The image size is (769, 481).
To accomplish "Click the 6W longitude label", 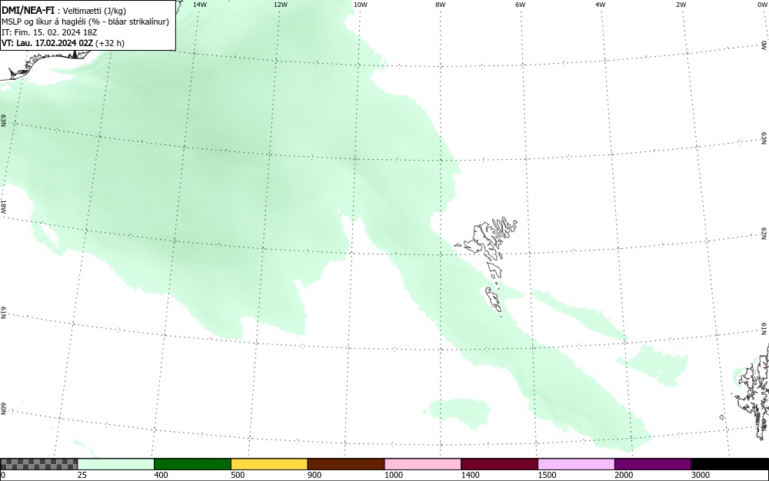I will click(521, 5).
